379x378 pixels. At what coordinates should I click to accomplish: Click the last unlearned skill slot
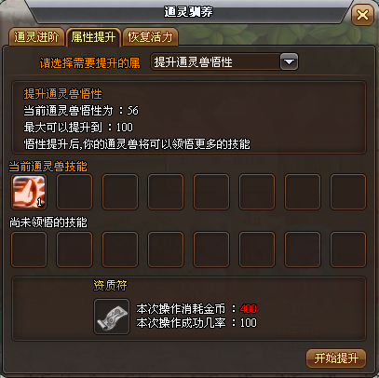(348, 250)
